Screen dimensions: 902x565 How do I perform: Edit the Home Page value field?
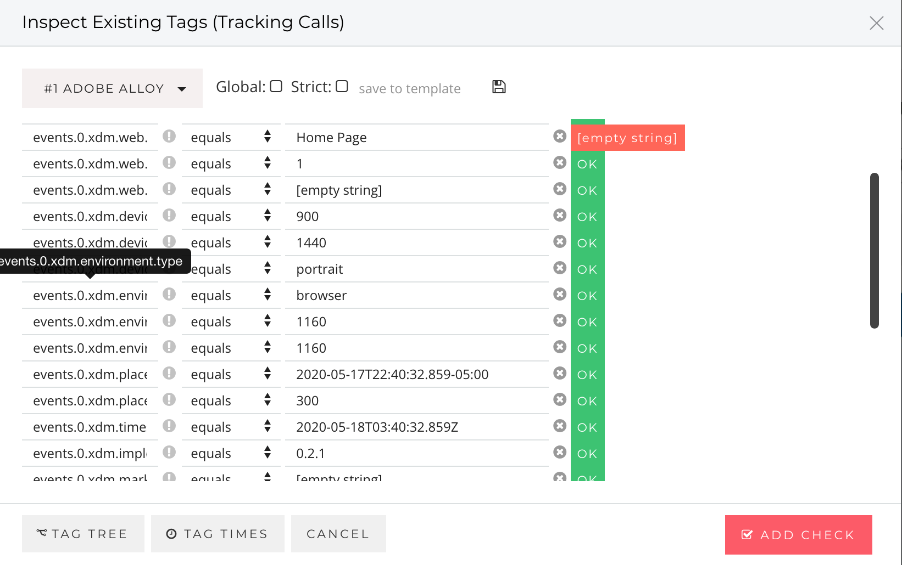point(417,137)
